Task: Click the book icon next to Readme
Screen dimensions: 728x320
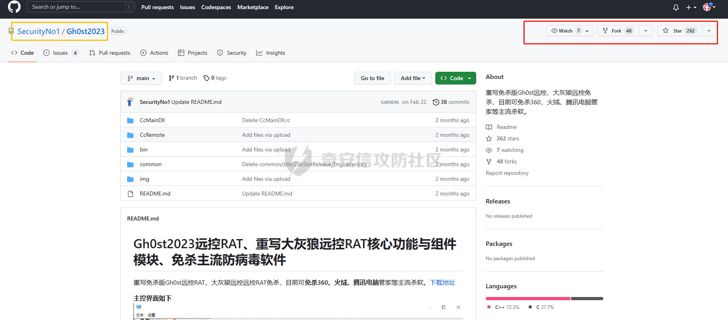Action: point(489,127)
